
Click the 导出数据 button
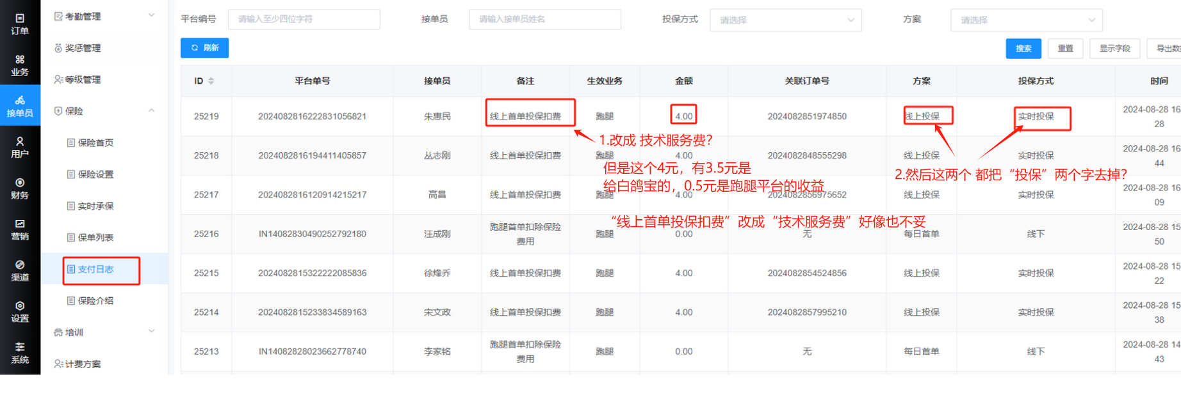coord(1164,49)
